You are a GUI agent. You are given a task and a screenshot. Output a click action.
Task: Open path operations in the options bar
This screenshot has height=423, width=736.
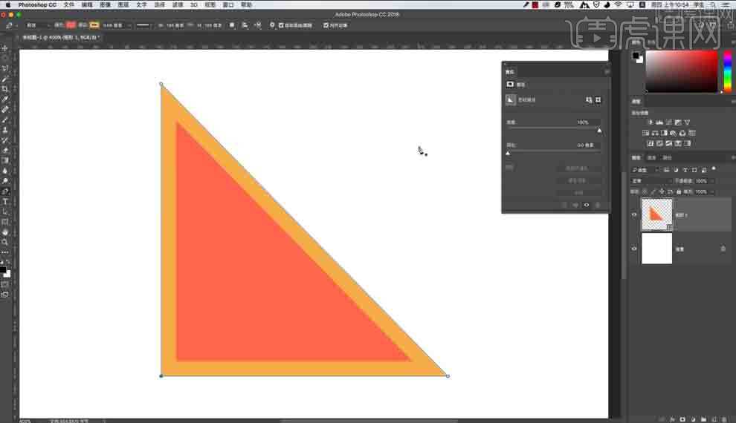click(232, 25)
